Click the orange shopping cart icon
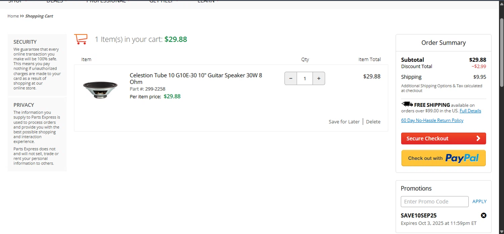 pos(81,39)
